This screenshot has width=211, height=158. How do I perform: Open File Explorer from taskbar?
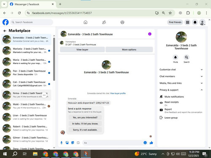tap(35, 154)
